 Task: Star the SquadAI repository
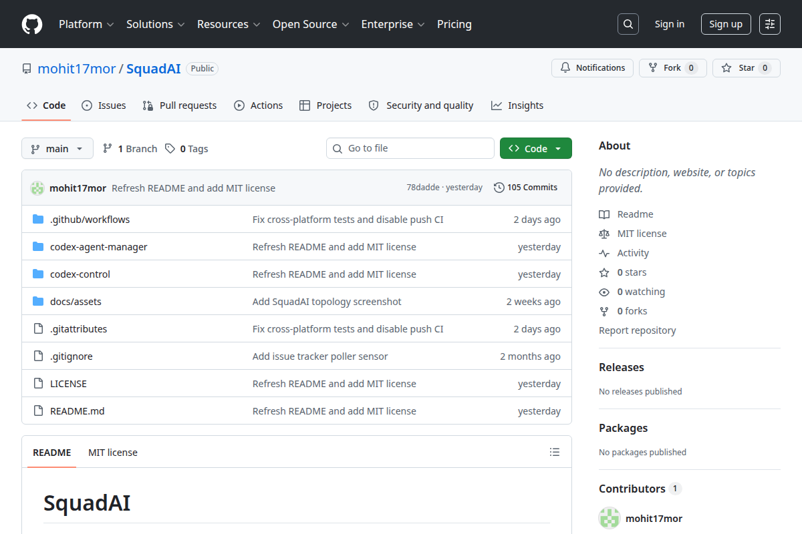tap(746, 68)
